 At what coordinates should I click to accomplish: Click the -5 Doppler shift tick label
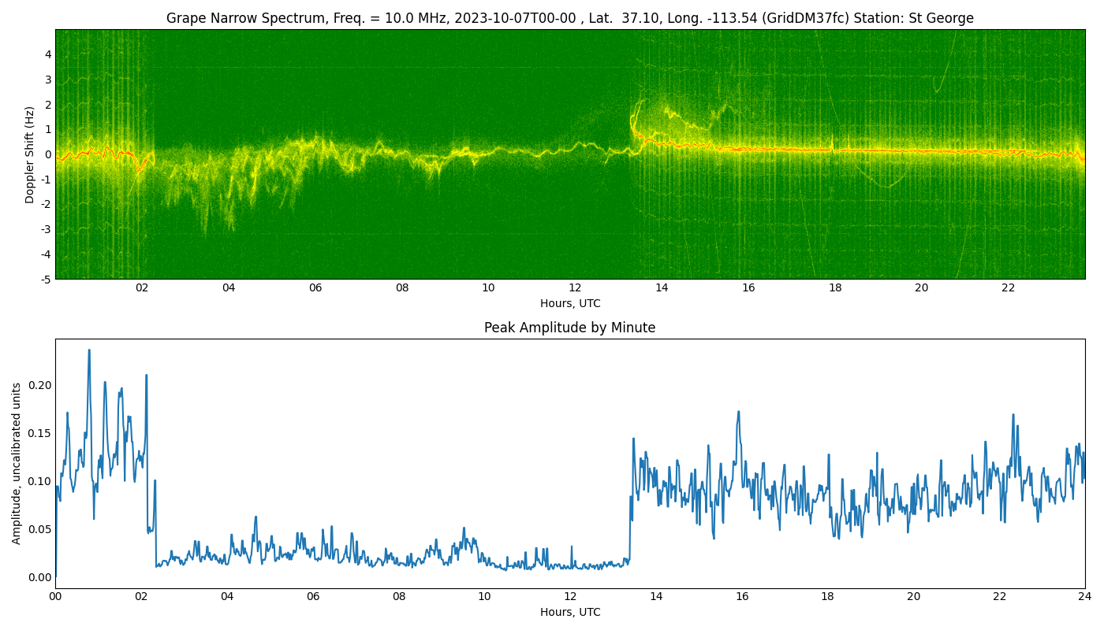click(x=46, y=280)
